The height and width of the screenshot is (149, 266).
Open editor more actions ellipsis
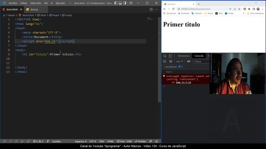(x=156, y=10)
